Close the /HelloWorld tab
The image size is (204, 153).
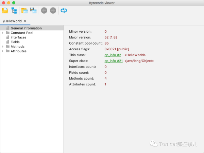[x=25, y=21]
